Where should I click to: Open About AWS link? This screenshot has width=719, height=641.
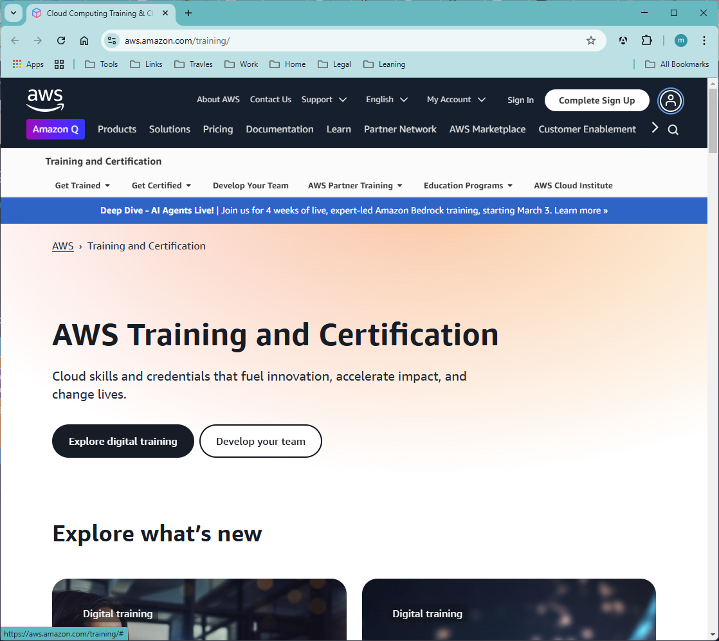tap(218, 100)
